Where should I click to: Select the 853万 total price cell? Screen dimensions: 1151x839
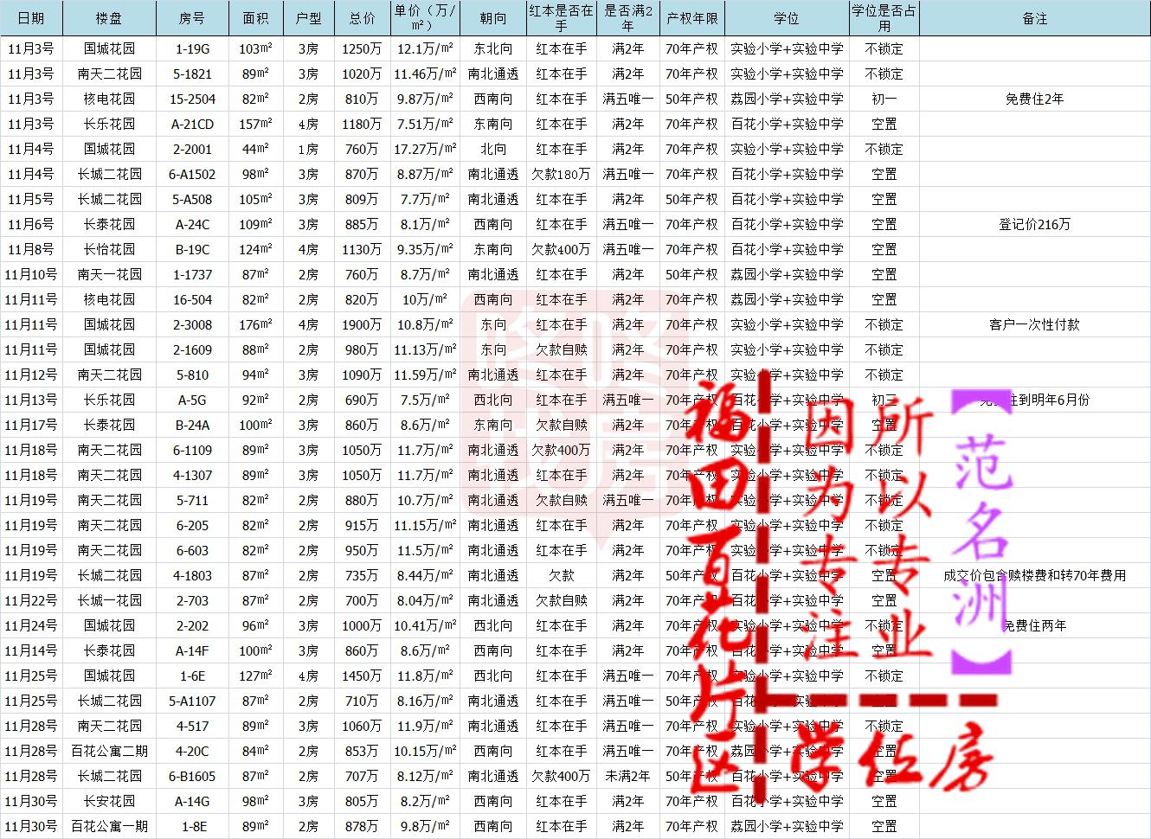pyautogui.click(x=362, y=752)
